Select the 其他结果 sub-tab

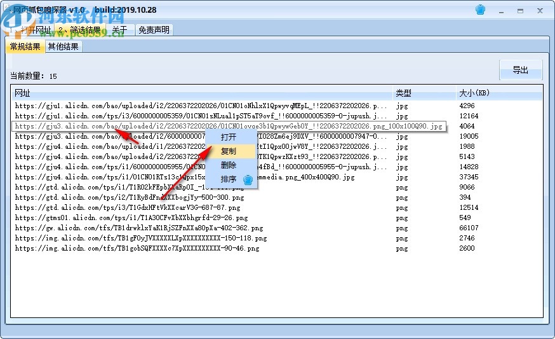pos(64,46)
